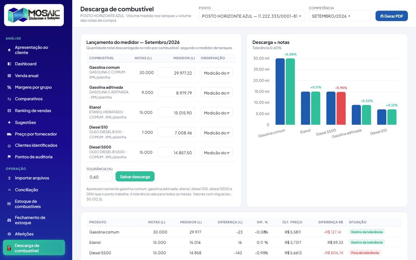Viewport: 416px width, 260px height.
Task: Click the Conciliação sidebar icon
Action: 9,190
